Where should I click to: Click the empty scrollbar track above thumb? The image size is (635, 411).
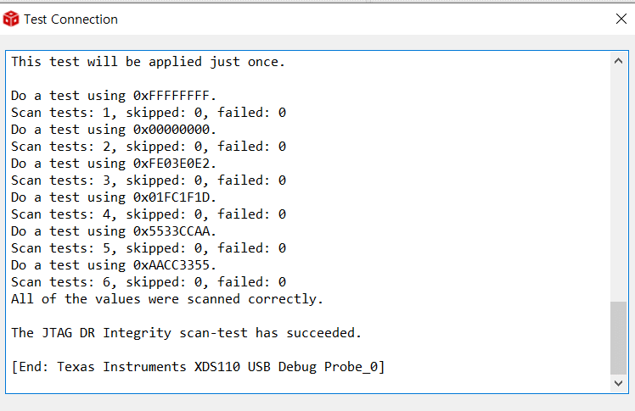pos(618,185)
